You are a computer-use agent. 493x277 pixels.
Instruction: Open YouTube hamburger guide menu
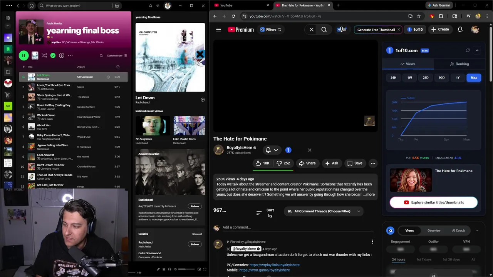218,30
